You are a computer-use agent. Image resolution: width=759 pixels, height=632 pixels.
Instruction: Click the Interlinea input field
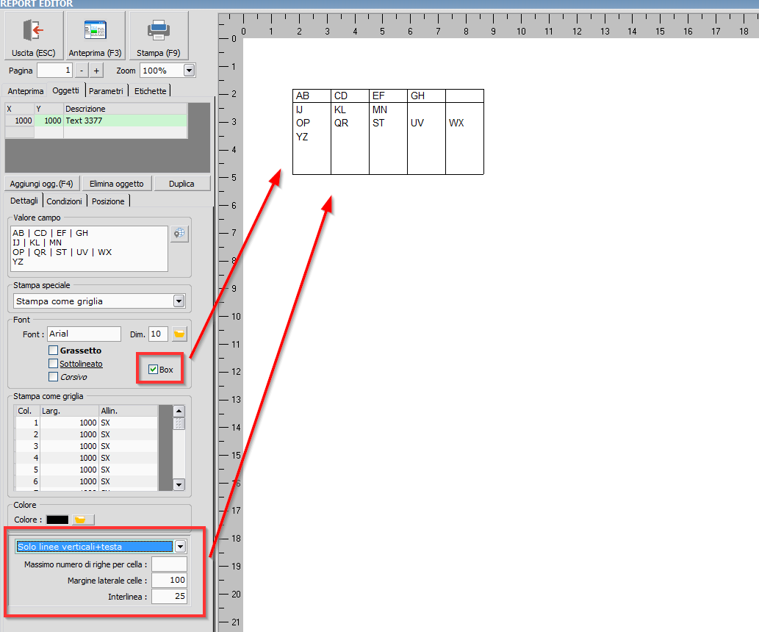tap(169, 596)
